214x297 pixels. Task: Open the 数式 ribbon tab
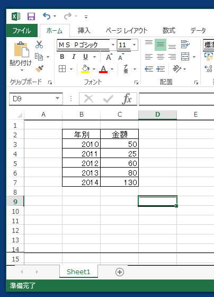click(169, 31)
